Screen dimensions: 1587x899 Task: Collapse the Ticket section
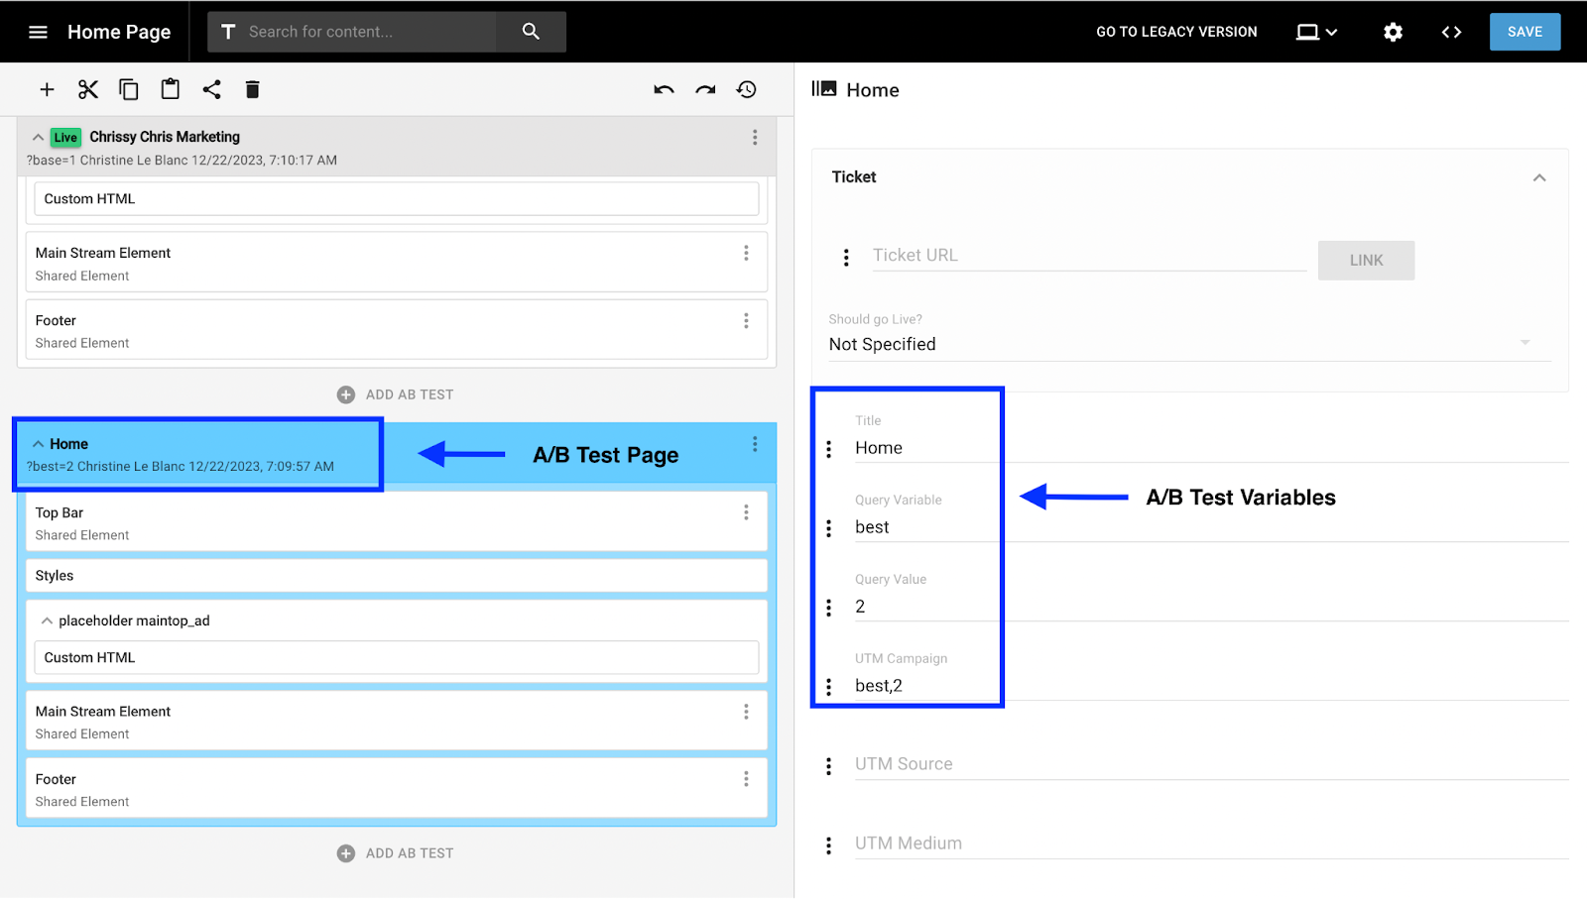coord(1538,176)
